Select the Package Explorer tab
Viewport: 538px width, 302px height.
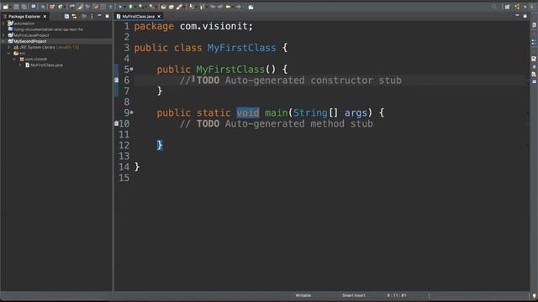tap(24, 17)
